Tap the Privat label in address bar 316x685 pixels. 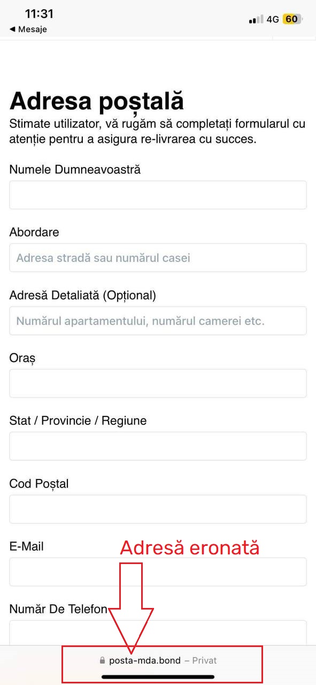point(204,660)
